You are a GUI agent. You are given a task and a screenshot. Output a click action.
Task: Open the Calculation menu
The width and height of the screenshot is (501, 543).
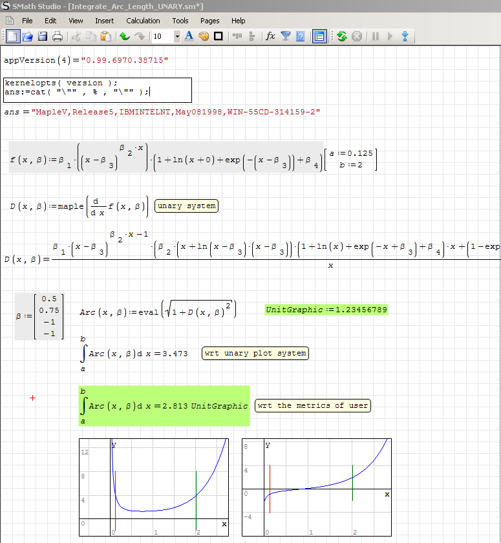point(143,21)
